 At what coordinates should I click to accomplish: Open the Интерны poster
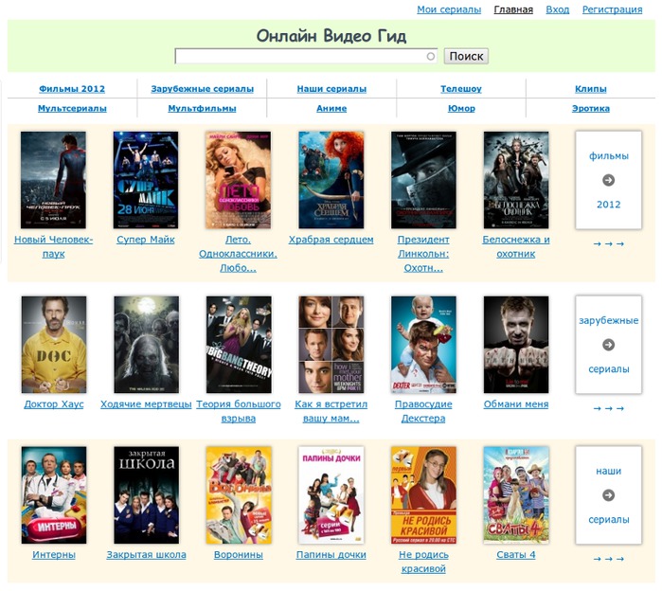pyautogui.click(x=54, y=494)
